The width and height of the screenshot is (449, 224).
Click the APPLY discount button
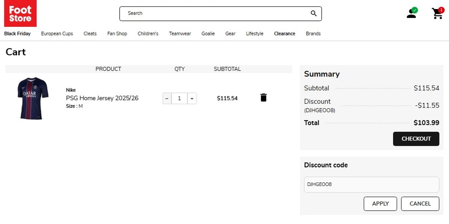pos(380,204)
